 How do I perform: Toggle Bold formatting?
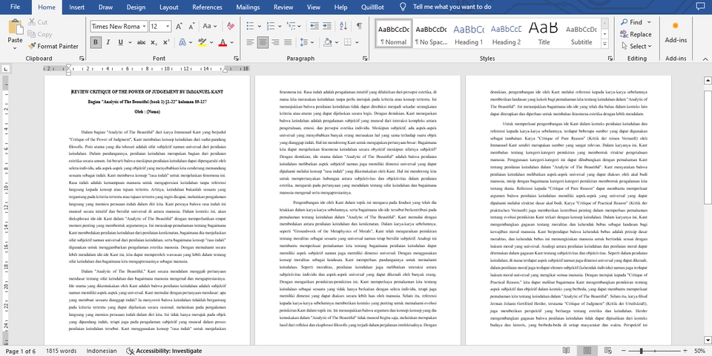point(96,42)
